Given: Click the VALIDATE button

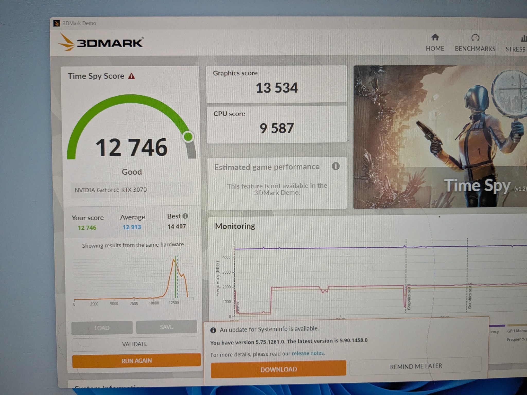Looking at the screenshot, I should (x=135, y=344).
